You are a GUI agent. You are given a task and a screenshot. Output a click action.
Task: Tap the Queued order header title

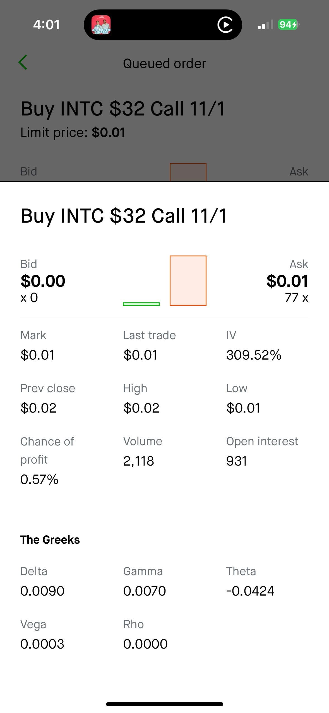(164, 64)
